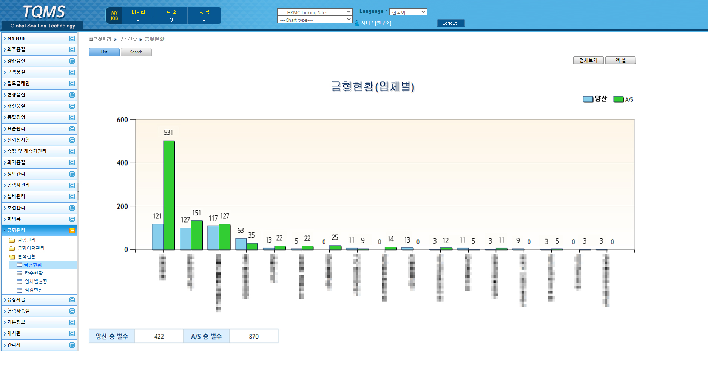Collapse 금형관리 with the minus icon
Screen dimensions: 708x365
point(72,231)
